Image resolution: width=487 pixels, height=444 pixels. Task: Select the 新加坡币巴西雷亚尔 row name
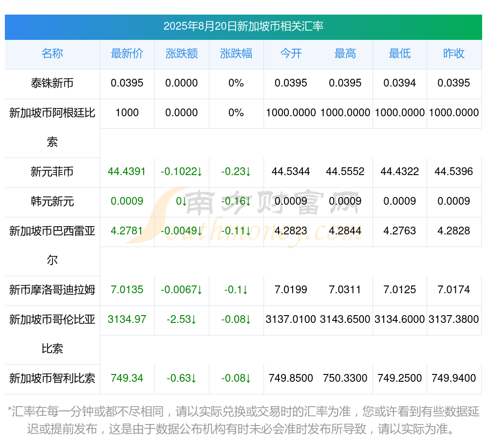(x=52, y=245)
